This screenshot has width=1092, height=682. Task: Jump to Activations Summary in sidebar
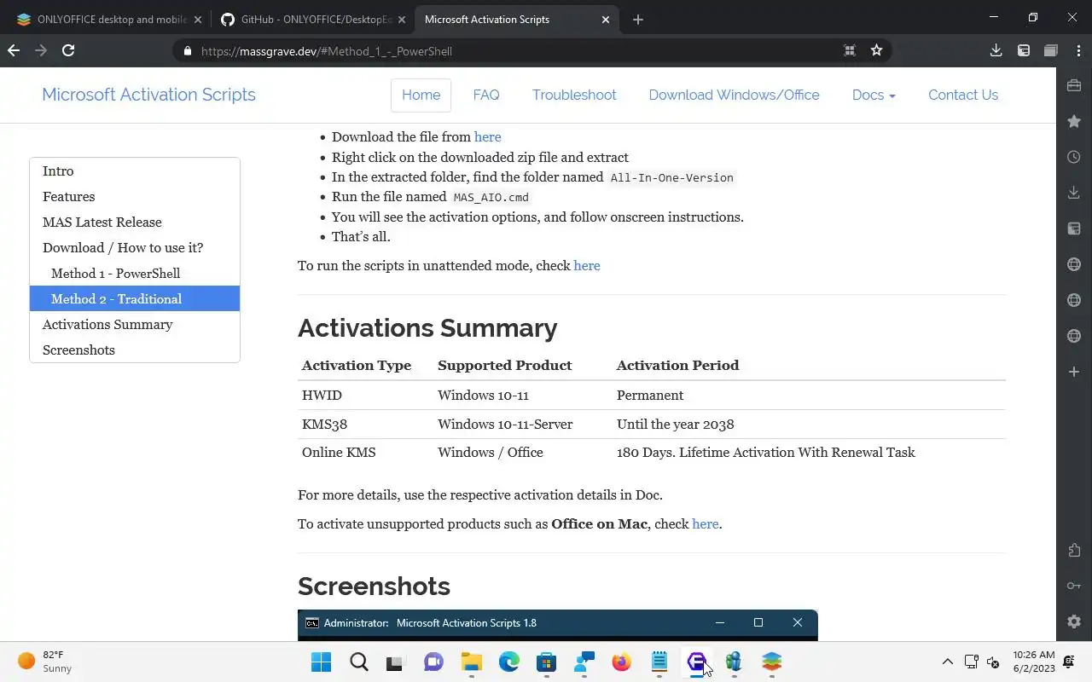pyautogui.click(x=135, y=324)
